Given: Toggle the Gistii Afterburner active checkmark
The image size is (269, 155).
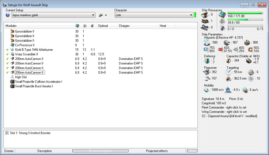Looking at the screenshot, I should [x=7, y=49].
